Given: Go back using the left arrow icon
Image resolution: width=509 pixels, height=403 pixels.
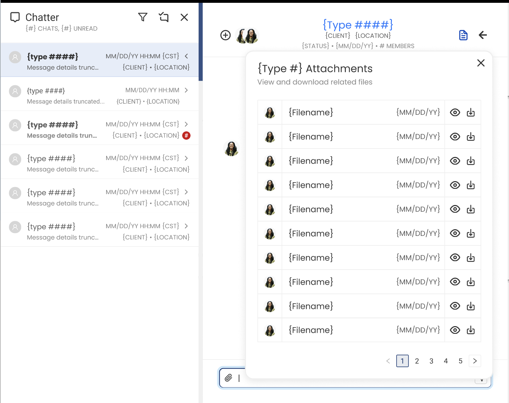Looking at the screenshot, I should click(x=483, y=35).
